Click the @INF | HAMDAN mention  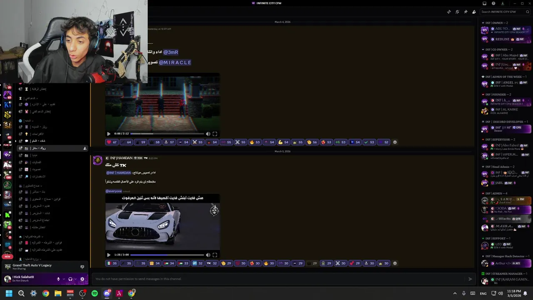pyautogui.click(x=119, y=172)
